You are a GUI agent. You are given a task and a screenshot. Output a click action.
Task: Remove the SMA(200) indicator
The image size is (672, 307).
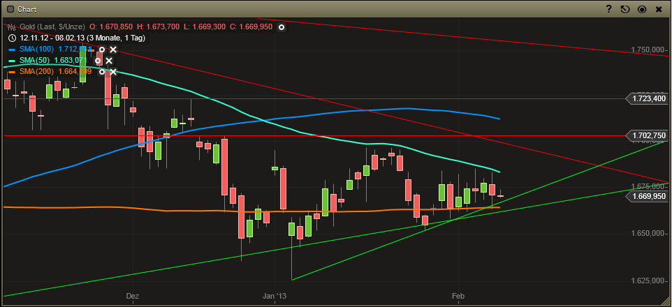(x=113, y=72)
